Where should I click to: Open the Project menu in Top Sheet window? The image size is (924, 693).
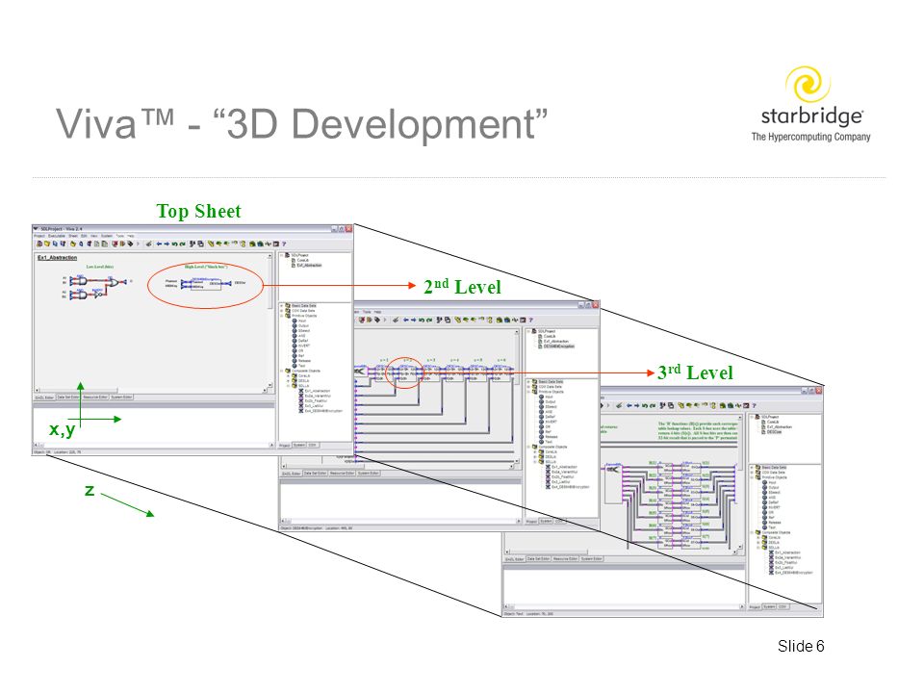pos(39,236)
